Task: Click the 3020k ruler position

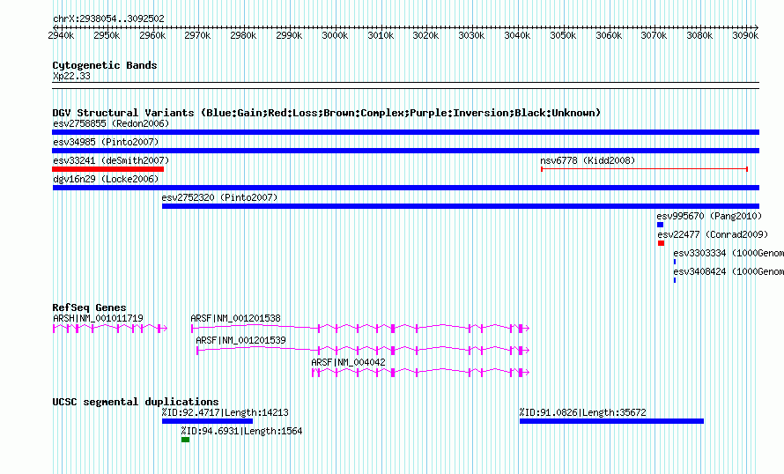Action: (426, 35)
